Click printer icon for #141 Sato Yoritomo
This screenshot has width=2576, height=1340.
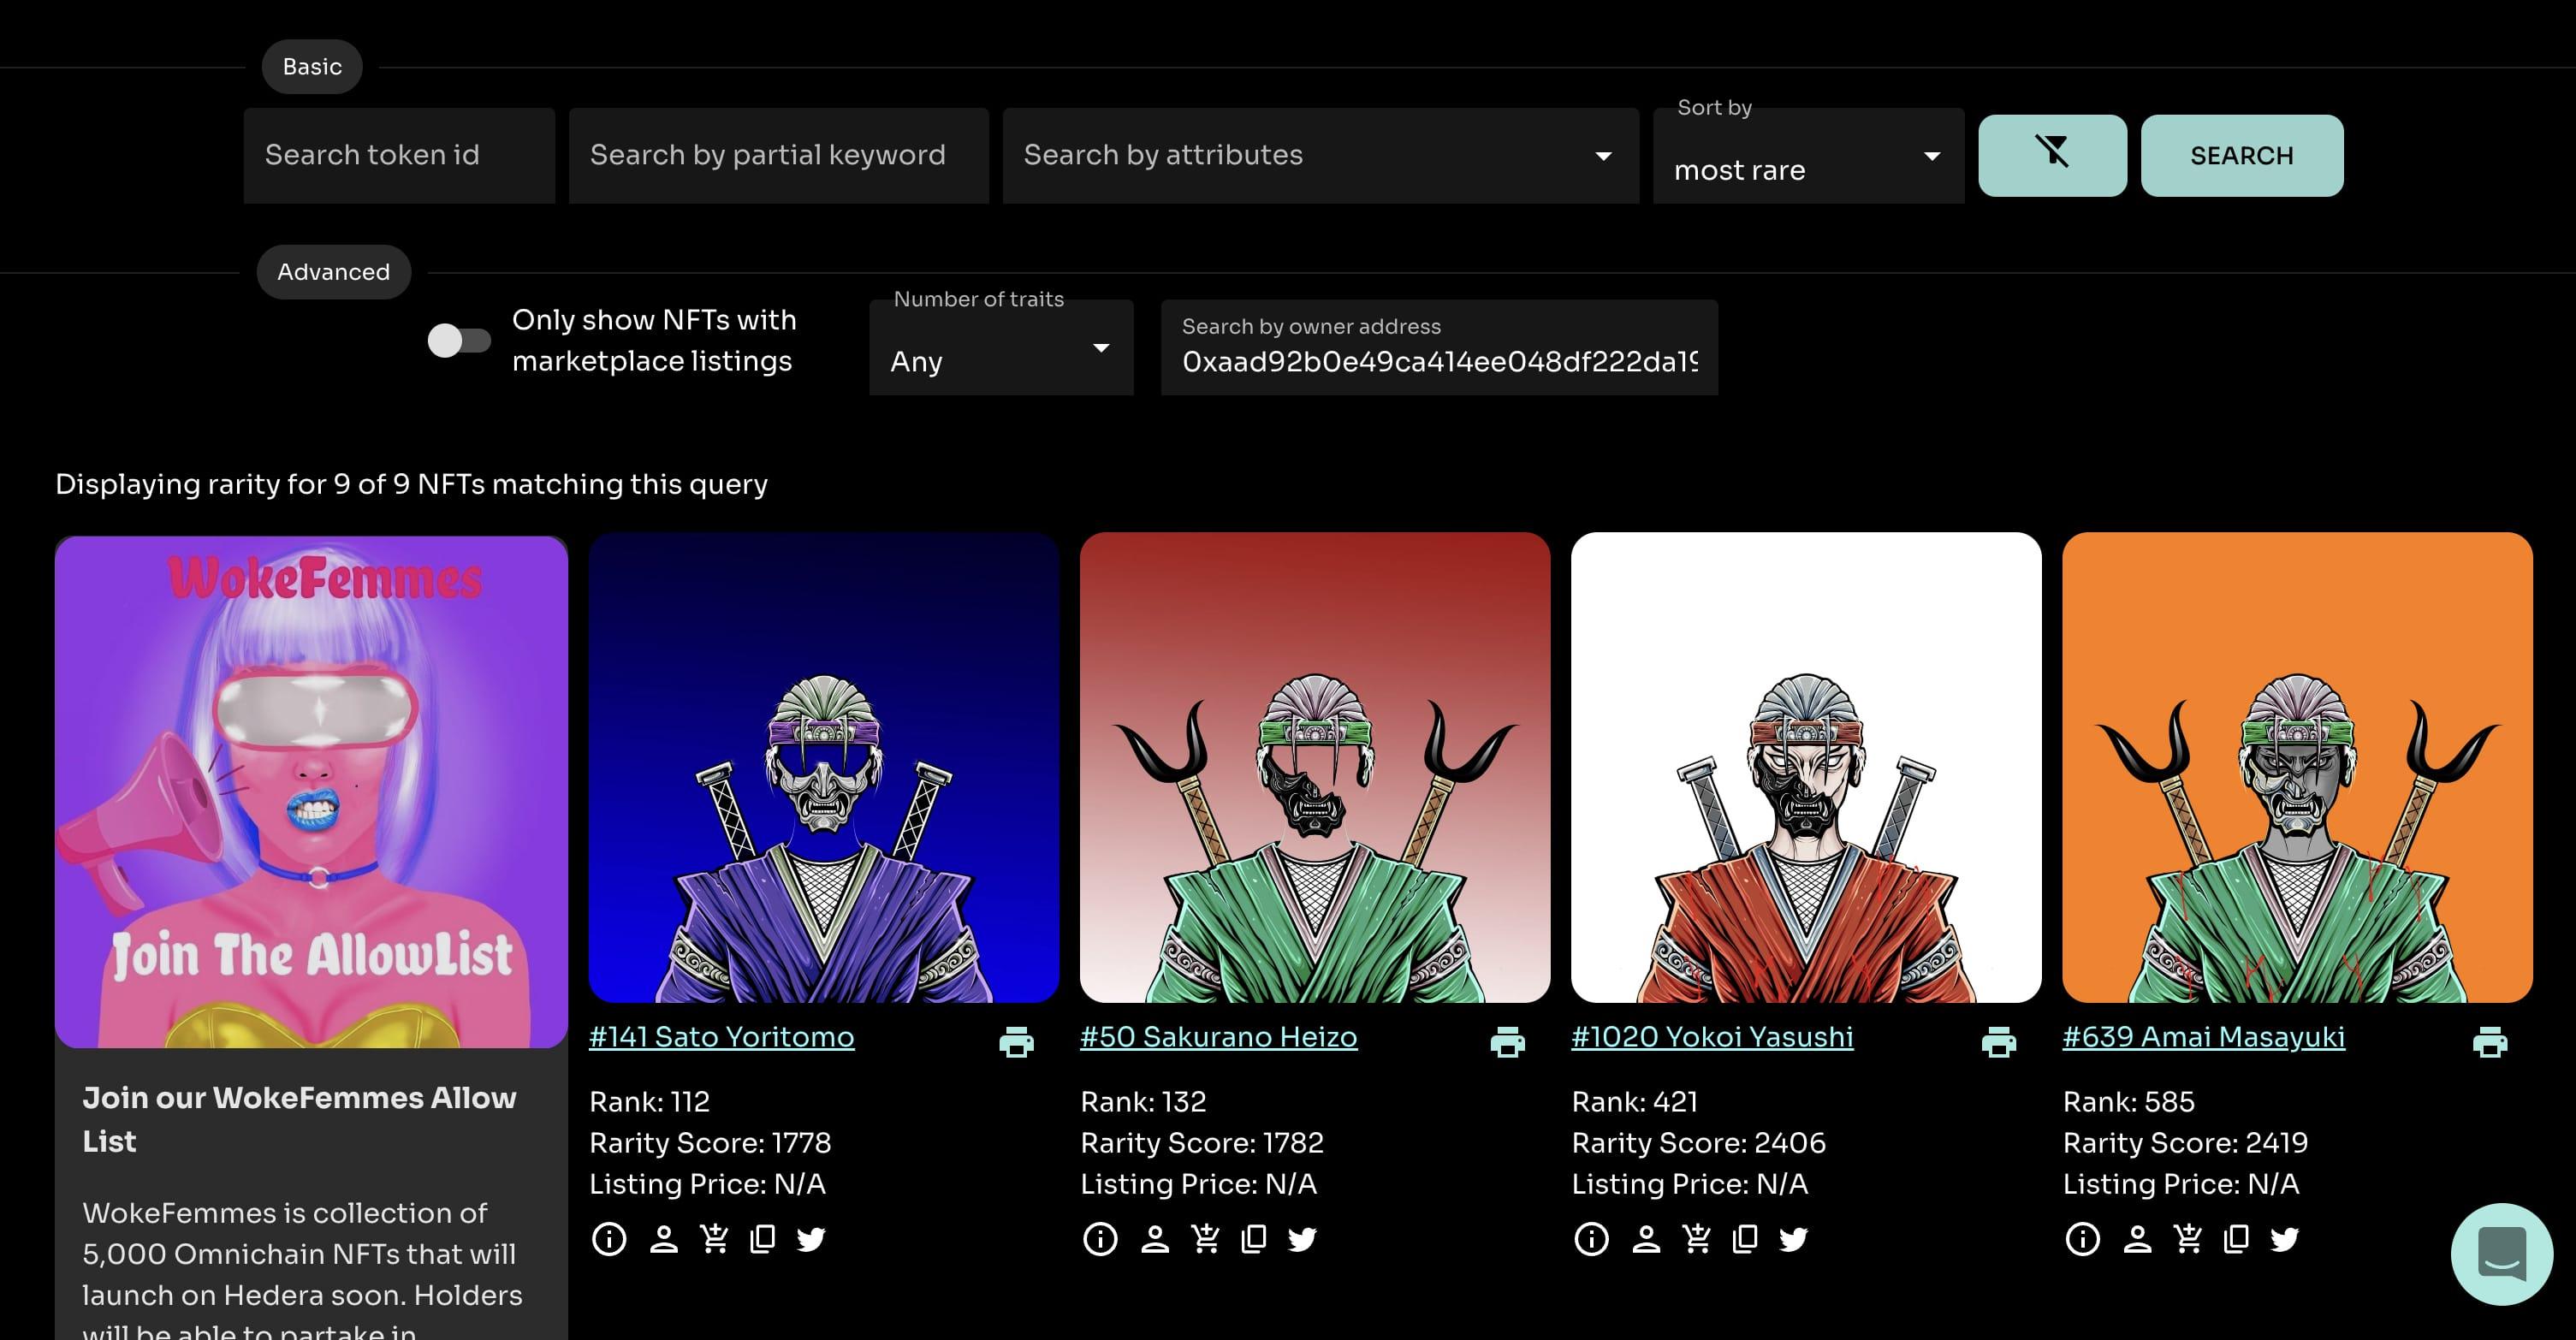pyautogui.click(x=1016, y=1042)
